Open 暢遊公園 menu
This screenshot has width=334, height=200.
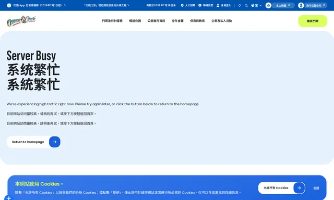tap(135, 21)
